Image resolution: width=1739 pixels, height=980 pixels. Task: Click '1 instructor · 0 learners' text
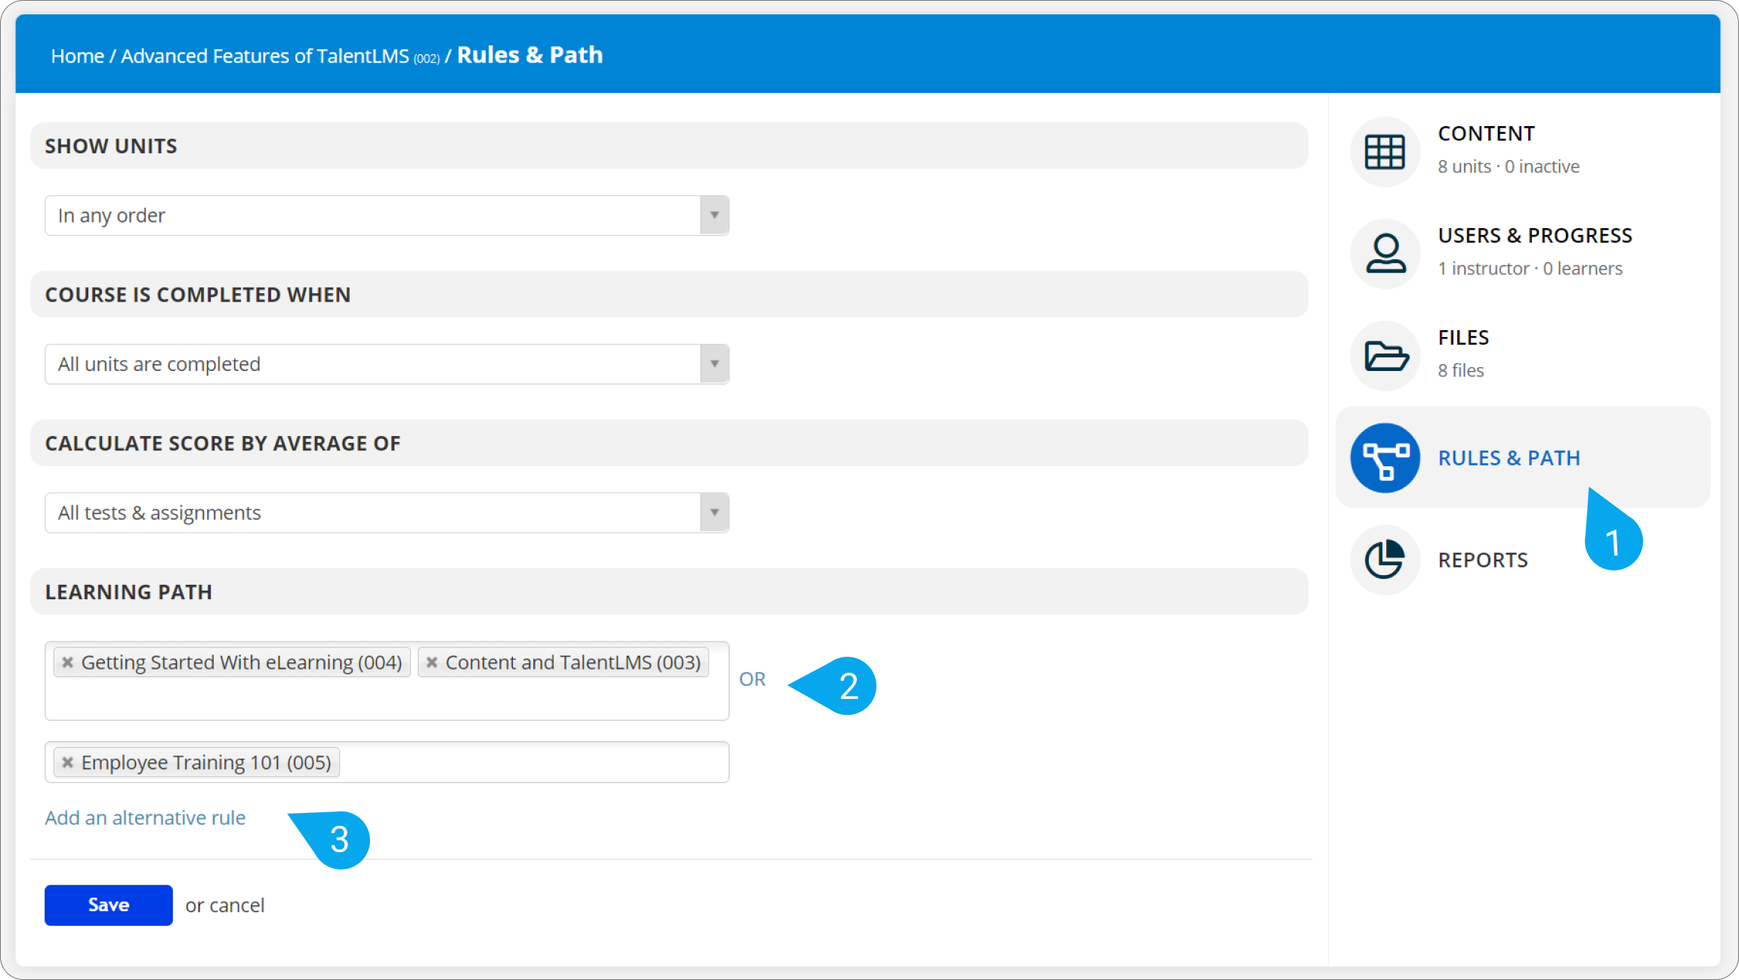[1530, 268]
